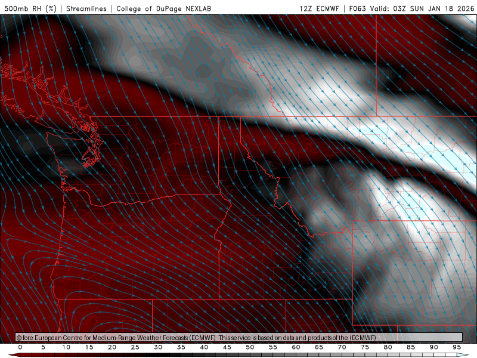Click the 'Streamlines' header label

[86, 8]
